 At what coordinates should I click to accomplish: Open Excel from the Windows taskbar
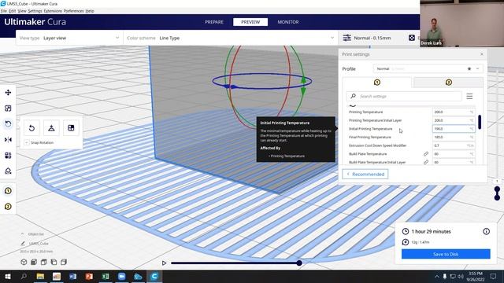pyautogui.click(x=106, y=276)
